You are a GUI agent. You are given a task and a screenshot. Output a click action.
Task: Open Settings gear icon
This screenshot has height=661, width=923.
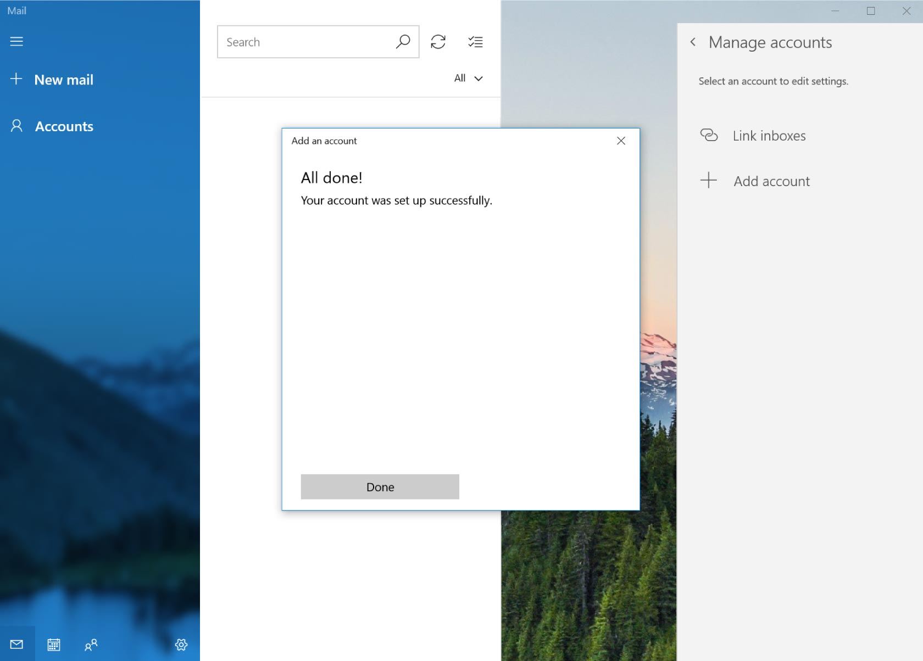coord(181,645)
